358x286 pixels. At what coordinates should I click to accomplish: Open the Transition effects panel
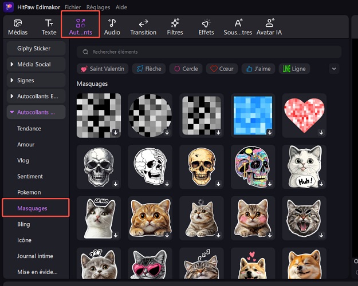click(143, 27)
